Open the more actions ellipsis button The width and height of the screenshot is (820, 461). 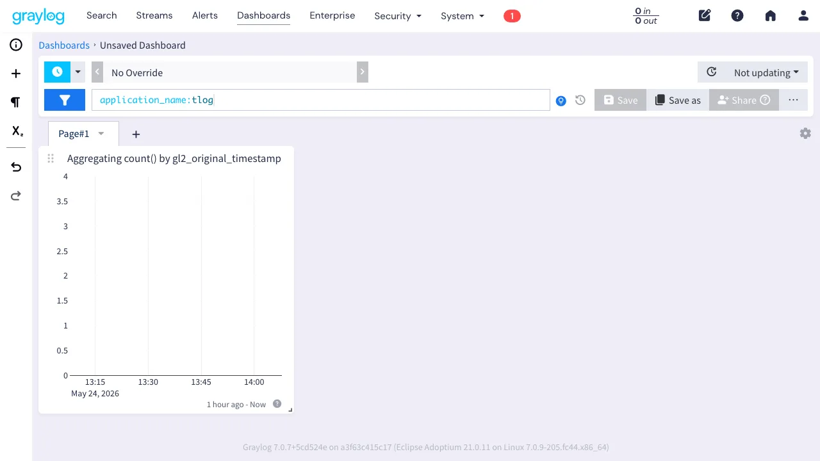click(x=793, y=100)
